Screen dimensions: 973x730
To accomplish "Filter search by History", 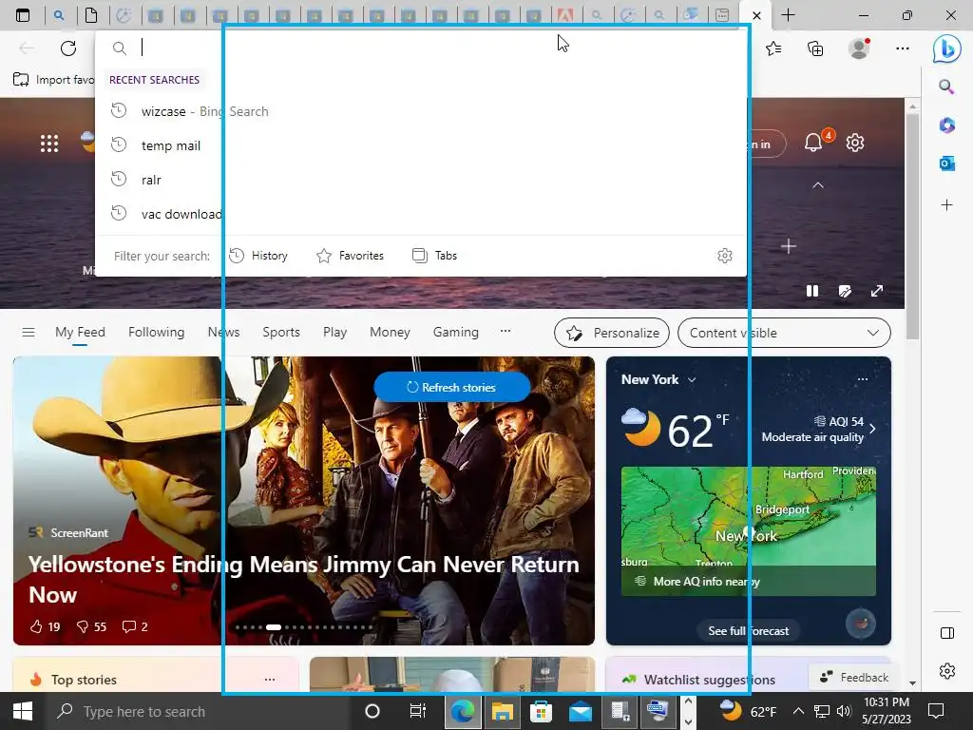I will point(258,256).
